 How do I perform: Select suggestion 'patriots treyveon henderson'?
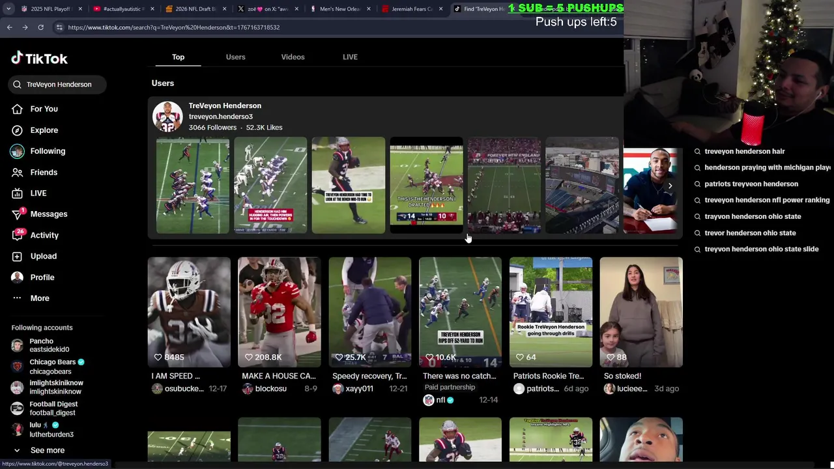[751, 184]
